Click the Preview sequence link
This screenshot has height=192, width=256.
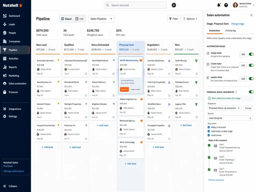point(216,180)
